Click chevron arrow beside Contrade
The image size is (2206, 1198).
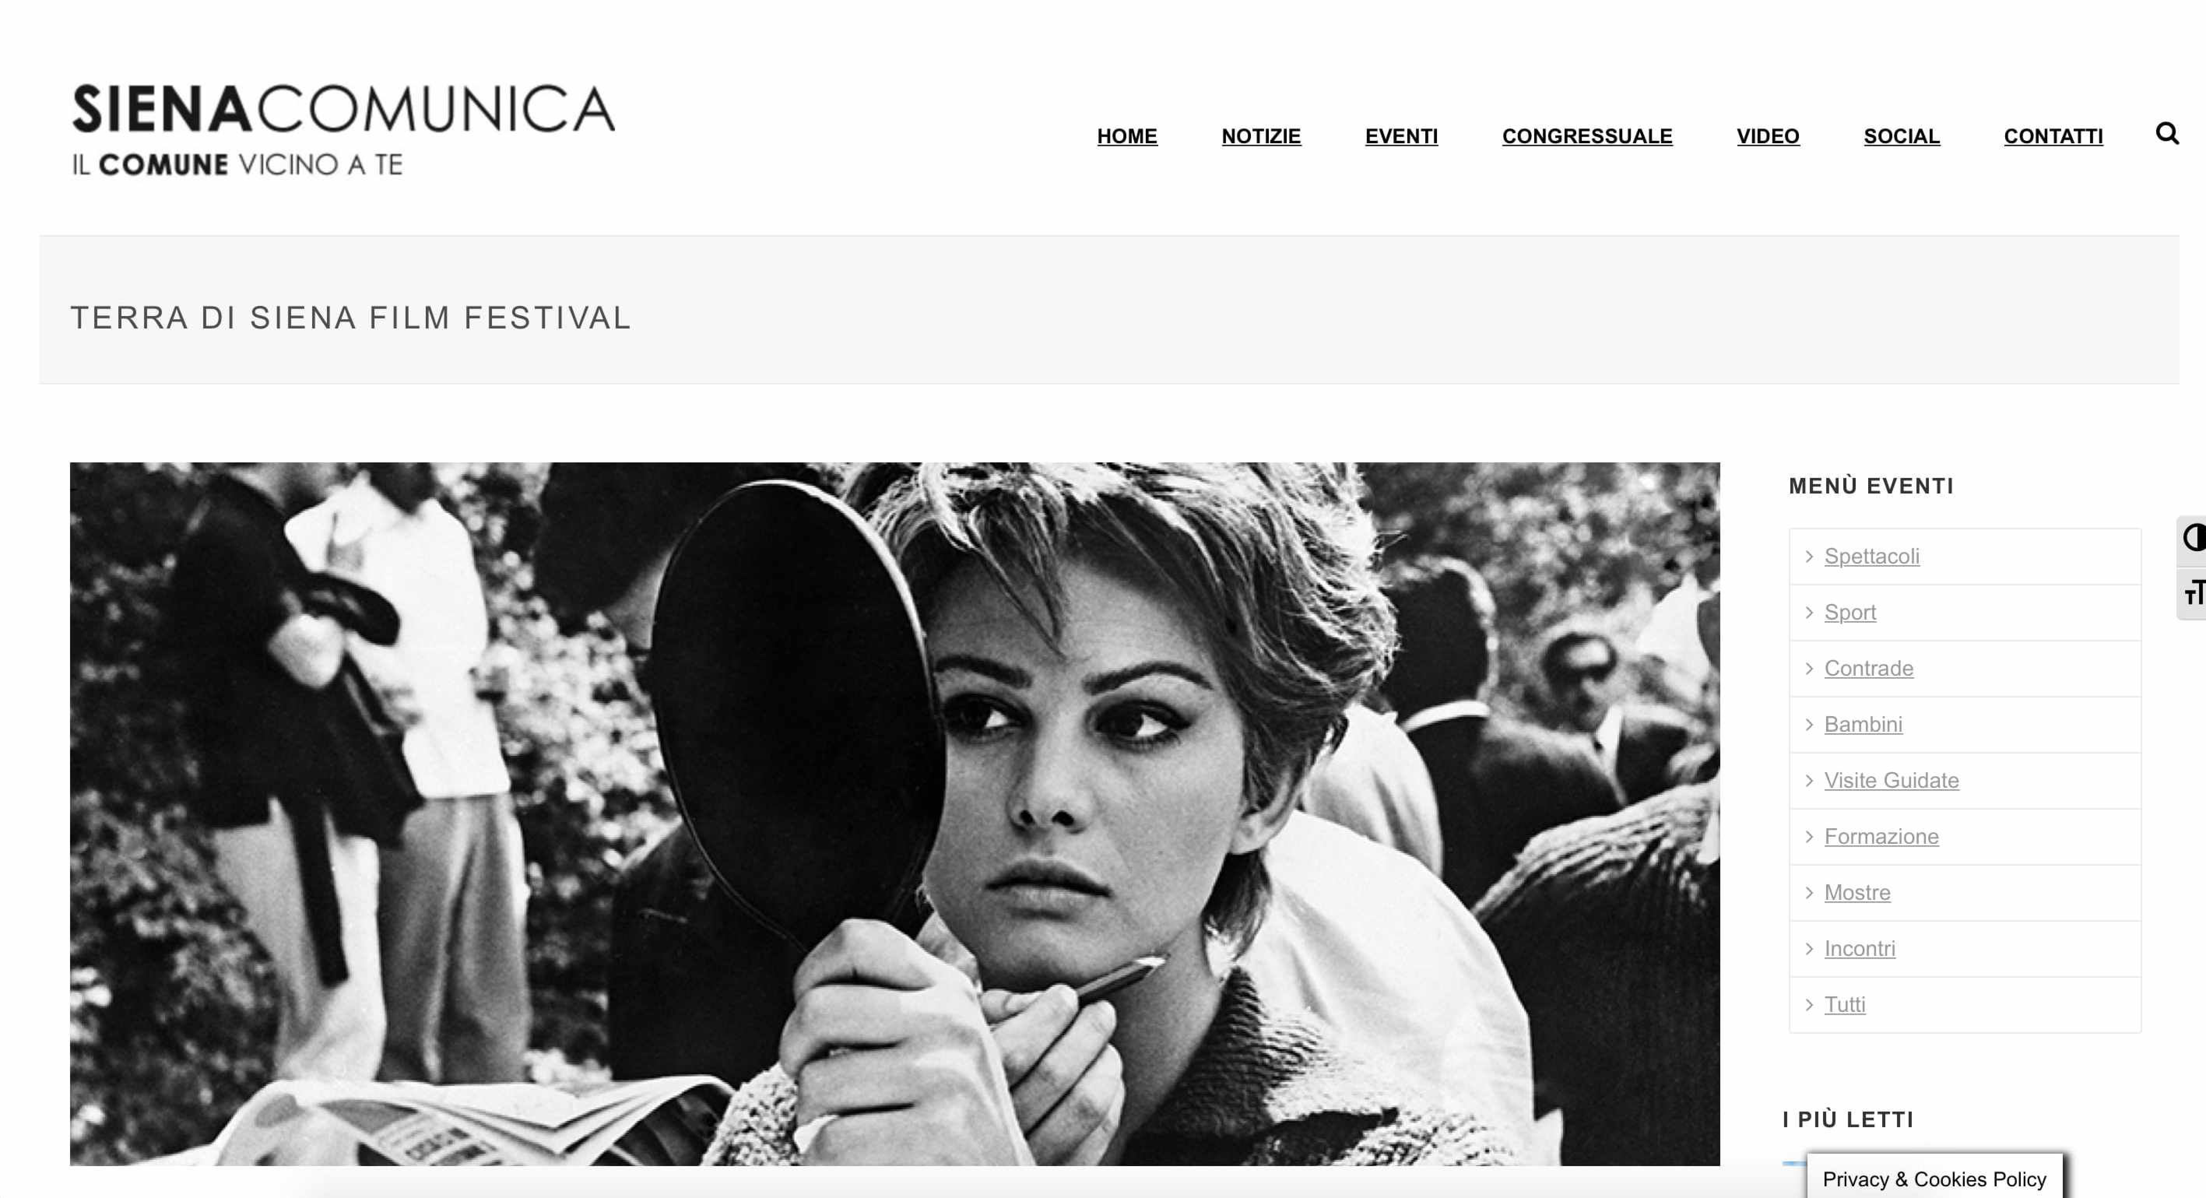(x=1809, y=669)
